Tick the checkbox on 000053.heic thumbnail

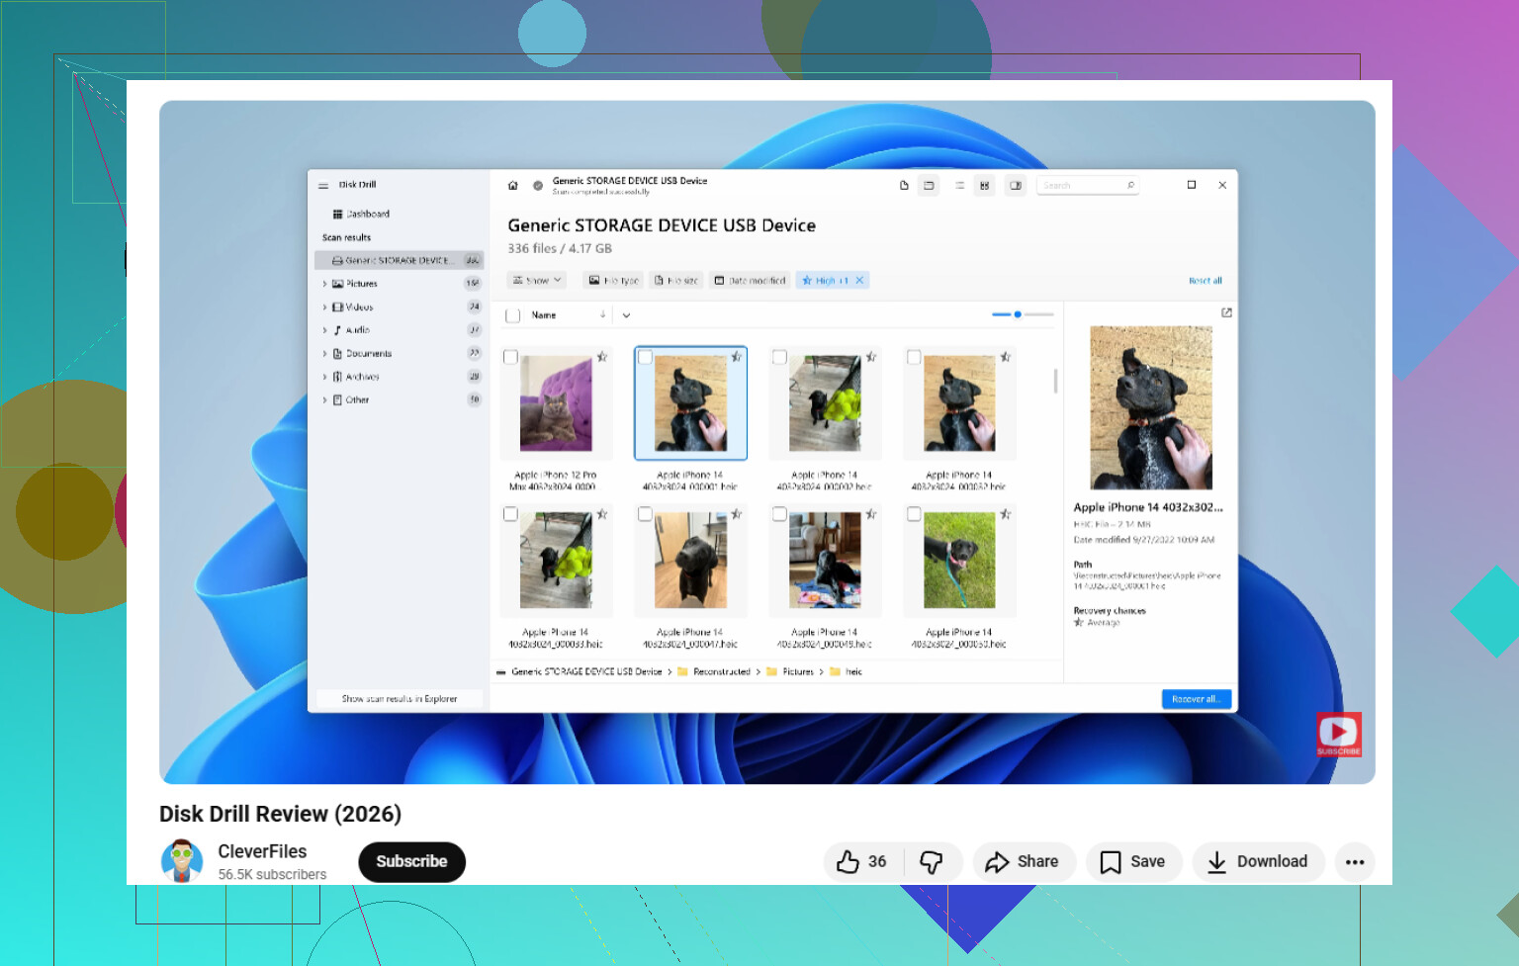click(x=914, y=514)
